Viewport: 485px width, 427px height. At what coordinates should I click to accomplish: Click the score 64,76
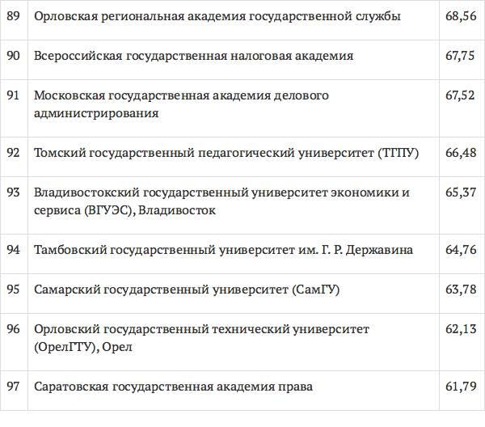[x=460, y=250]
